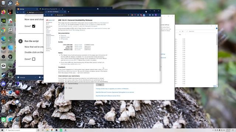236x132 pixels.
Task: Untick the checked Done? box under Now save and close
Action: (x=34, y=26)
